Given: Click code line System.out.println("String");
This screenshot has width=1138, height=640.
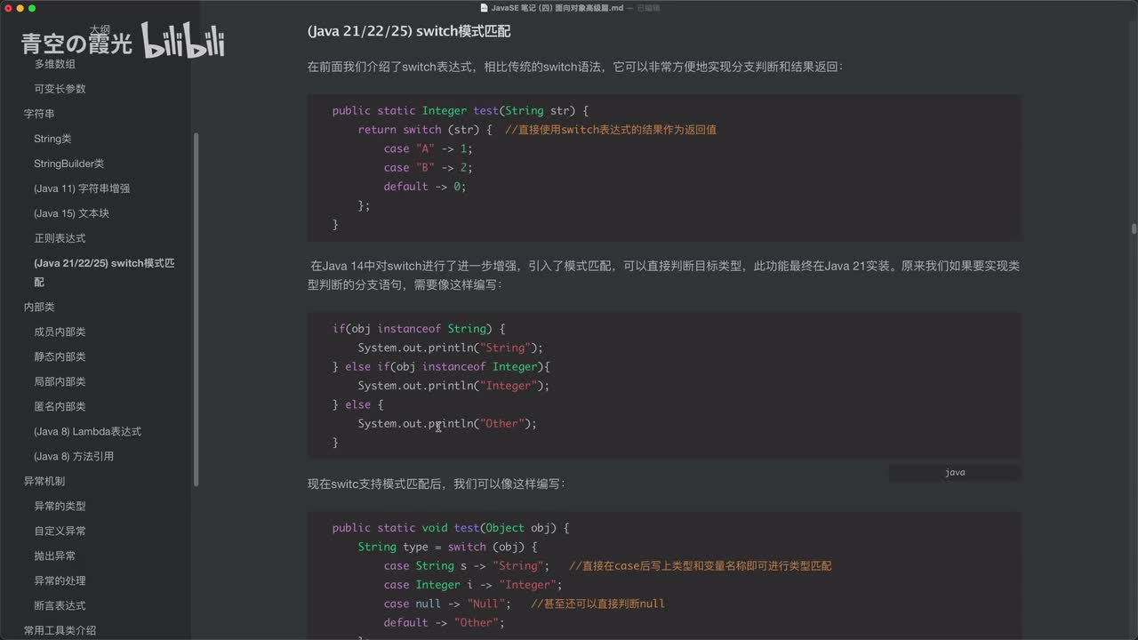Looking at the screenshot, I should 451,348.
